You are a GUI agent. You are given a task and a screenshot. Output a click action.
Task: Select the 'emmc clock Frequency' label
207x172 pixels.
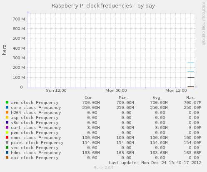click(36, 138)
